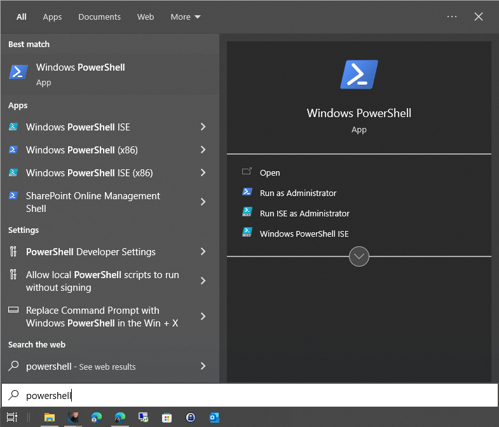Open the More filter dropdown

point(186,17)
